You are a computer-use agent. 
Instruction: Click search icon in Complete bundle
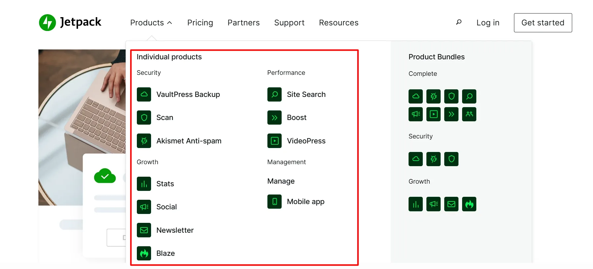click(x=469, y=96)
